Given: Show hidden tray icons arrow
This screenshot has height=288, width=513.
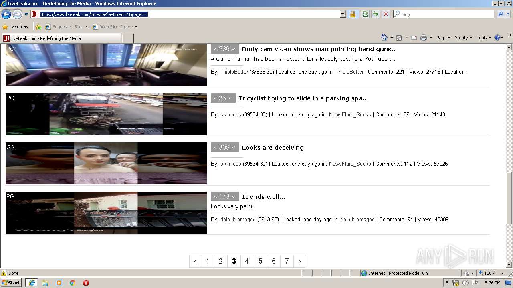Looking at the screenshot, I should pos(447,282).
